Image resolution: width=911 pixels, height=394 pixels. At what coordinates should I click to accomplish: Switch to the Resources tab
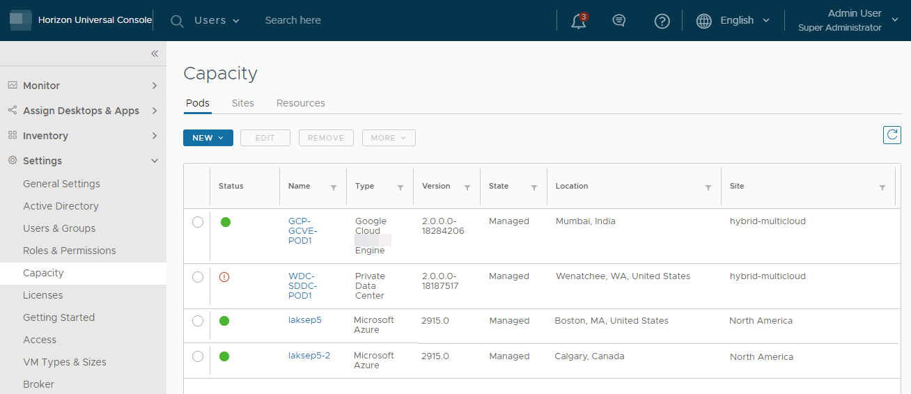coord(301,103)
